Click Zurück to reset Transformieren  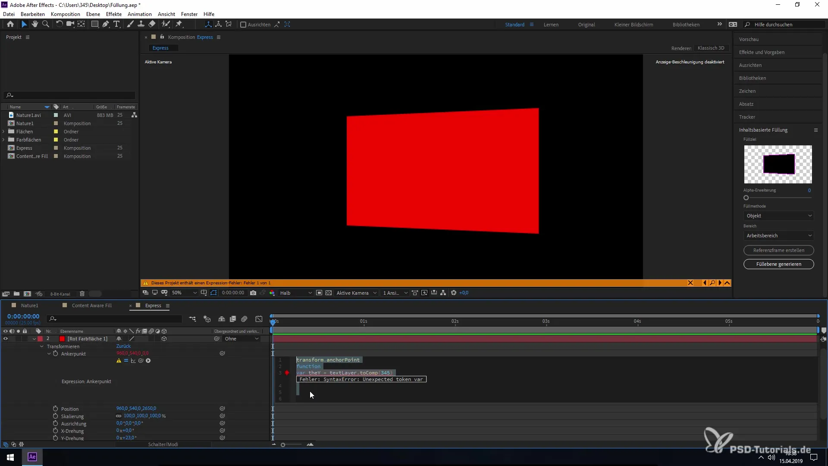click(x=123, y=346)
